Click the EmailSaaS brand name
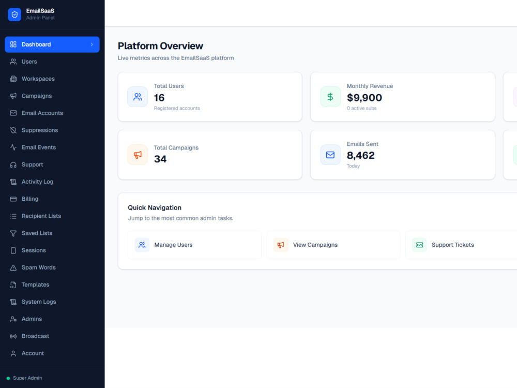 point(40,11)
